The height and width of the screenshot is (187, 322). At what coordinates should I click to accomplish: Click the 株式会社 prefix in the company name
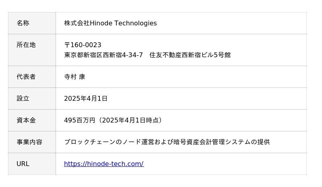(77, 23)
